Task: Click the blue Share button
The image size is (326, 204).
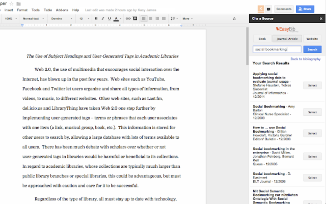Action: (x=305, y=9)
